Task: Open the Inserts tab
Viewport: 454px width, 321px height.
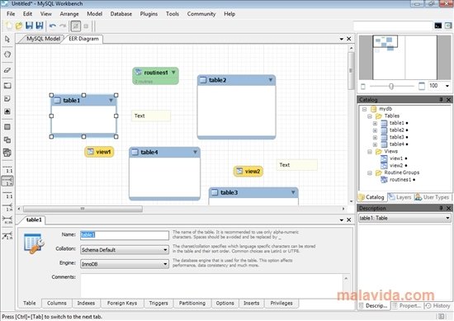Action: click(x=251, y=303)
